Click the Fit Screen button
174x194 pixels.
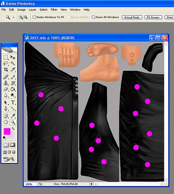point(153,17)
